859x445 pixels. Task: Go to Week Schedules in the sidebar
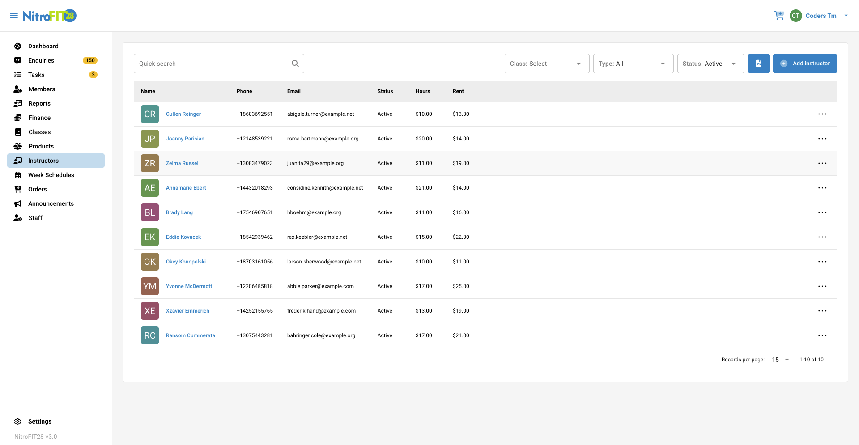(x=17, y=175)
